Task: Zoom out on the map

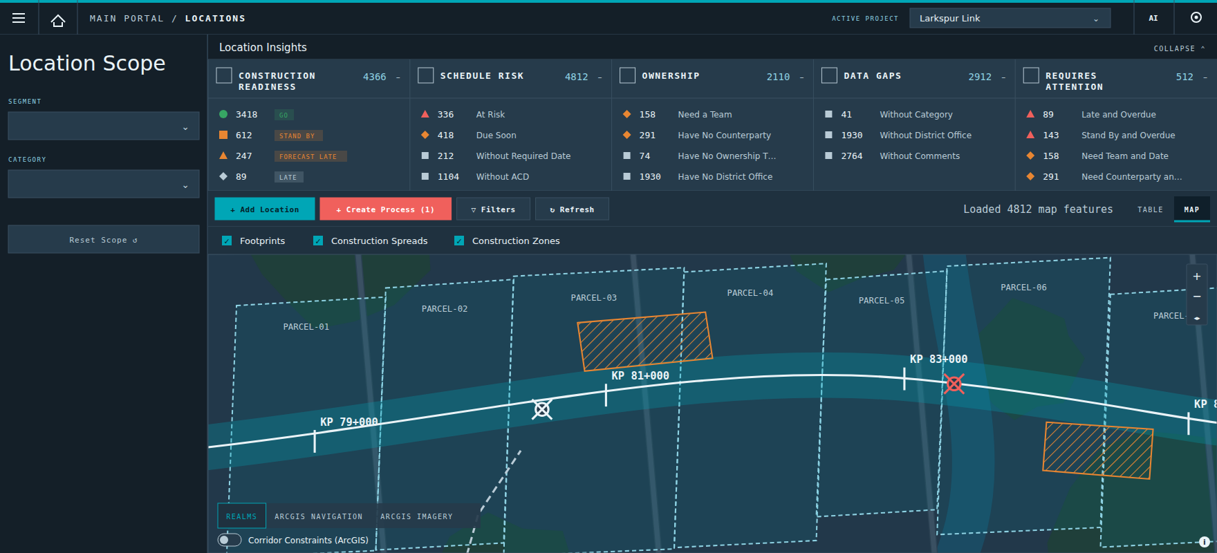Action: (x=1197, y=297)
